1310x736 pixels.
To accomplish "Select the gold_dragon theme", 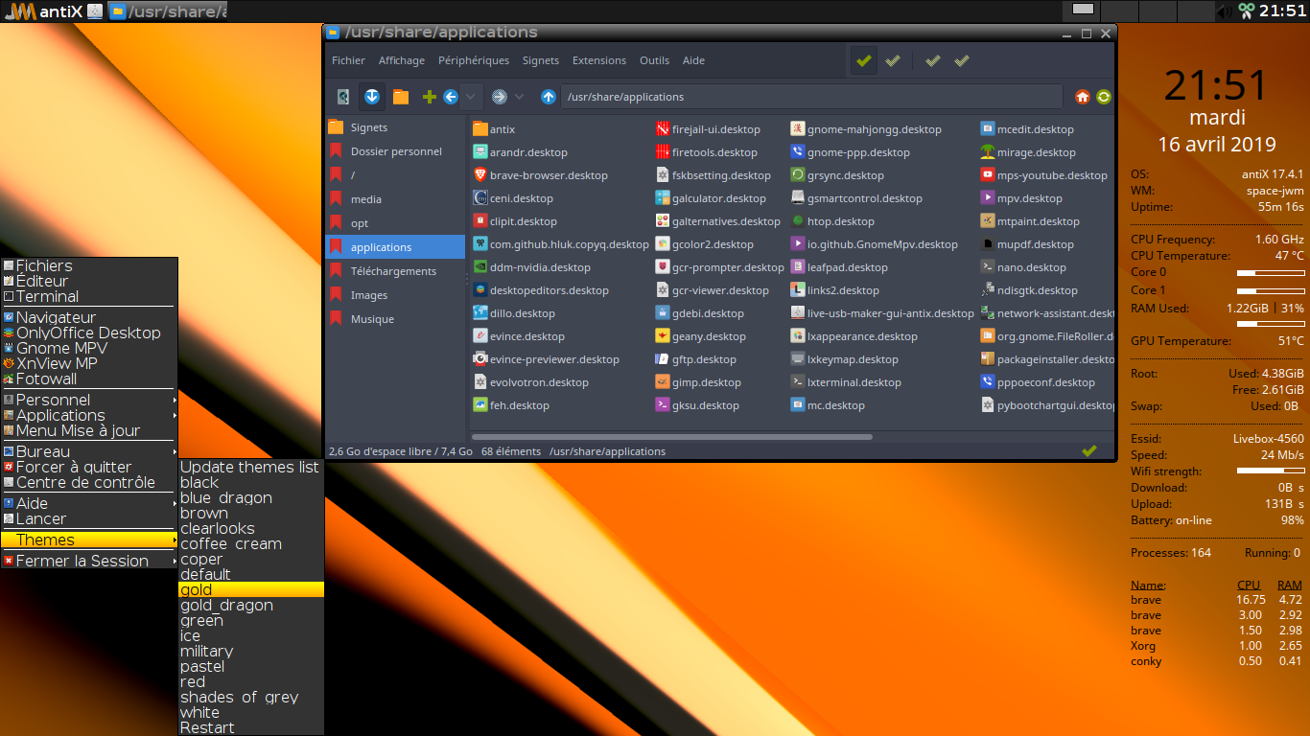I will click(251, 605).
